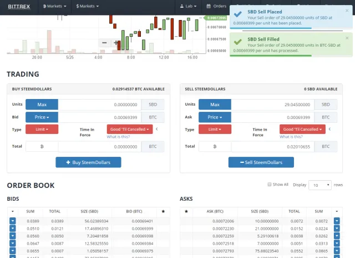Click the Sell SteemDollars button

261,162
